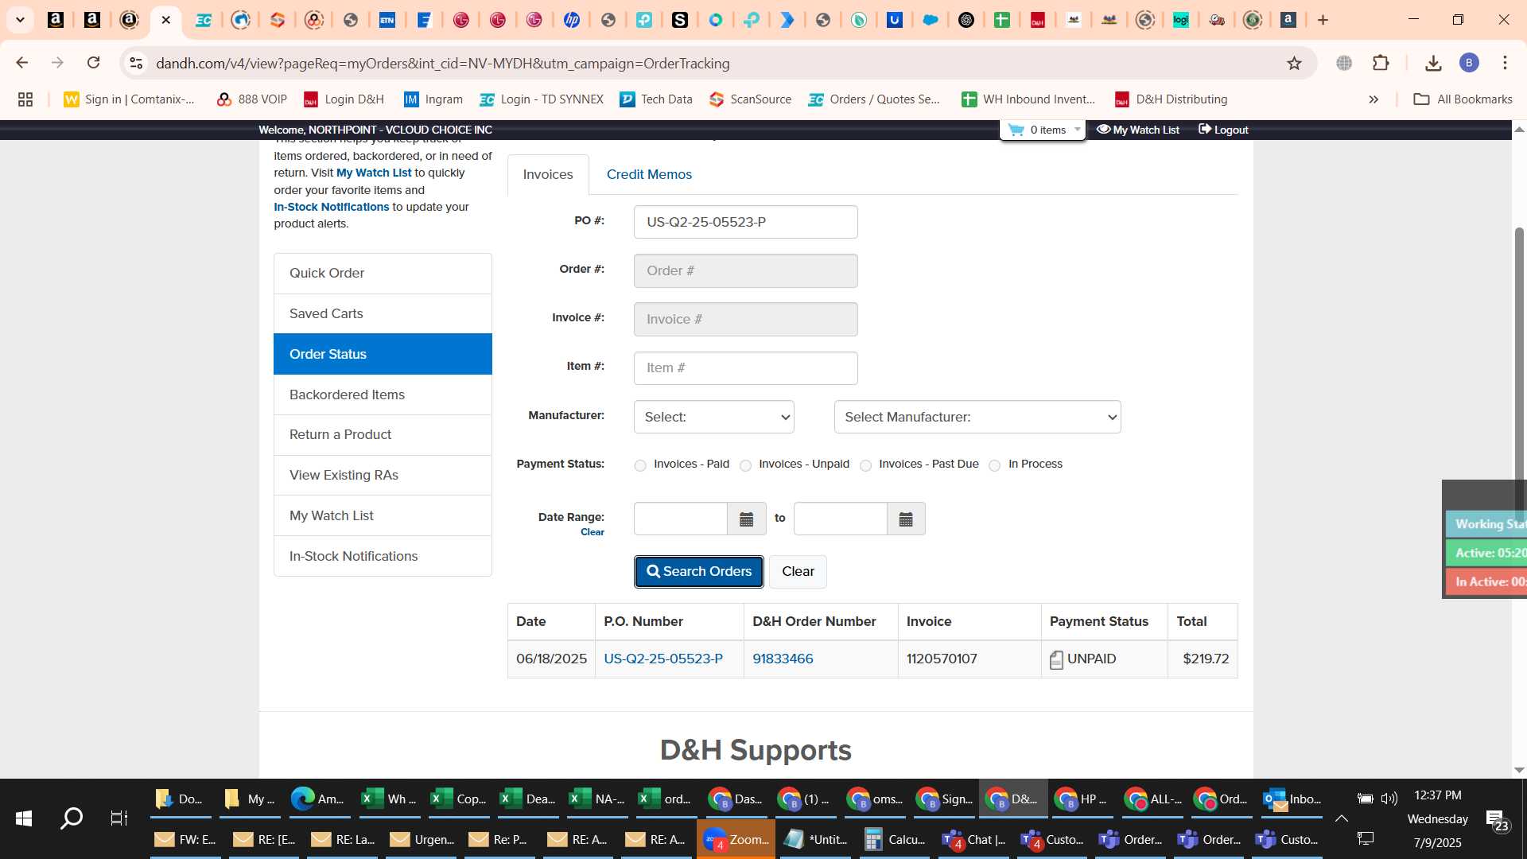Viewport: 1527px width, 859px height.
Task: Open the Apps grid in bookmarks bar
Action: coord(25,99)
